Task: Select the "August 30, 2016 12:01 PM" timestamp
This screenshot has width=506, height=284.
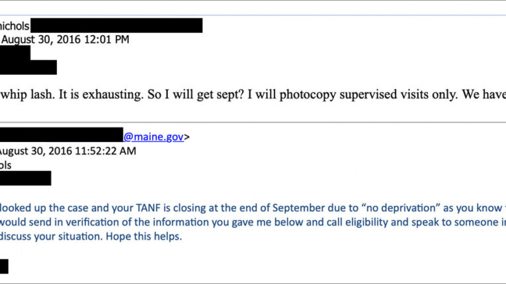Action: click(x=65, y=40)
